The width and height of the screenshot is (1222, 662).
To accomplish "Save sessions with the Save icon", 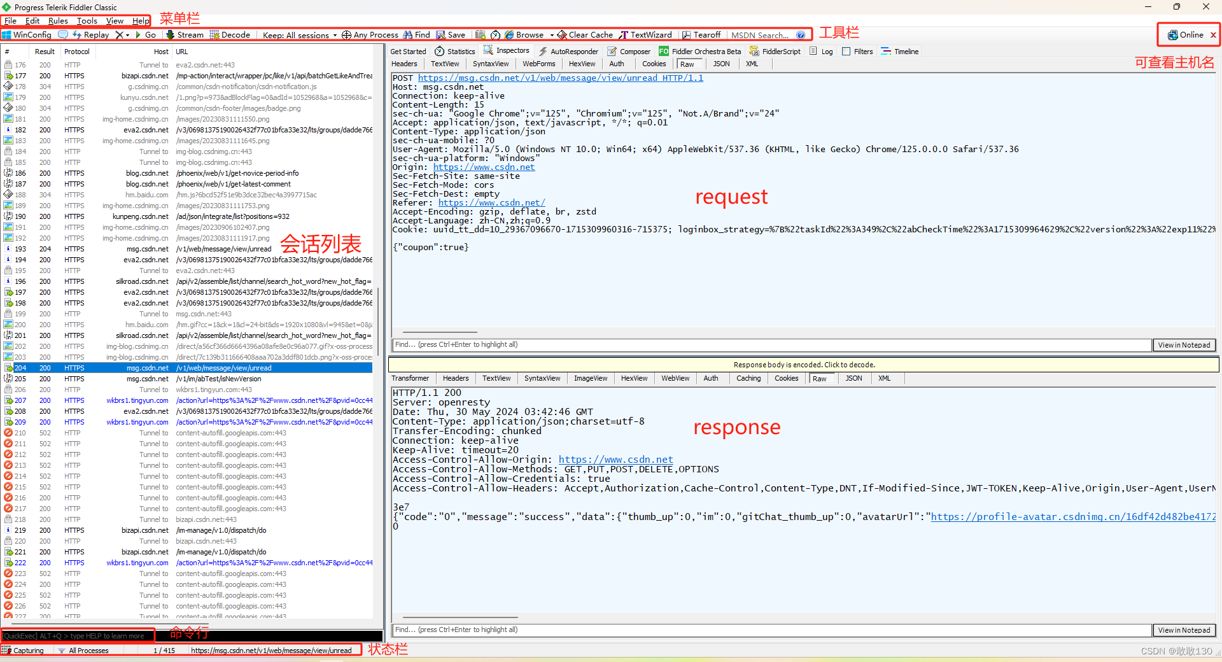I will click(x=451, y=35).
